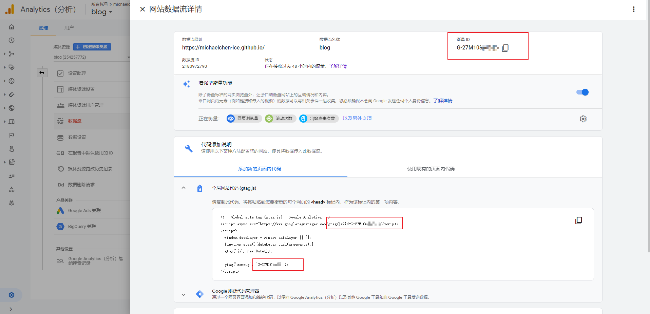Close the web data stream details panel
The width and height of the screenshot is (650, 314).
(142, 9)
